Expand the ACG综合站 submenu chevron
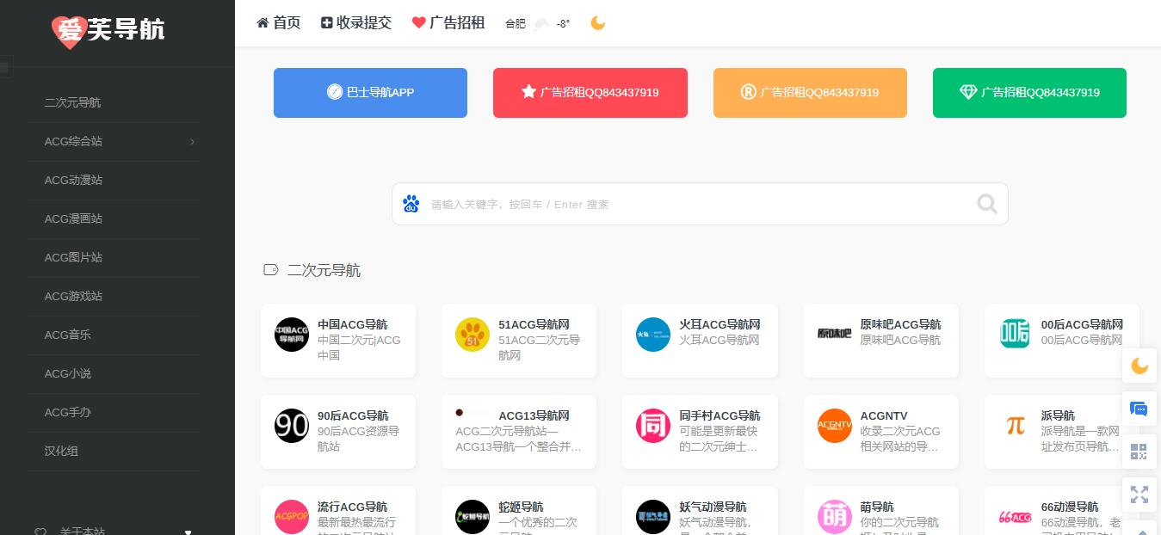The image size is (1161, 535). pos(192,141)
